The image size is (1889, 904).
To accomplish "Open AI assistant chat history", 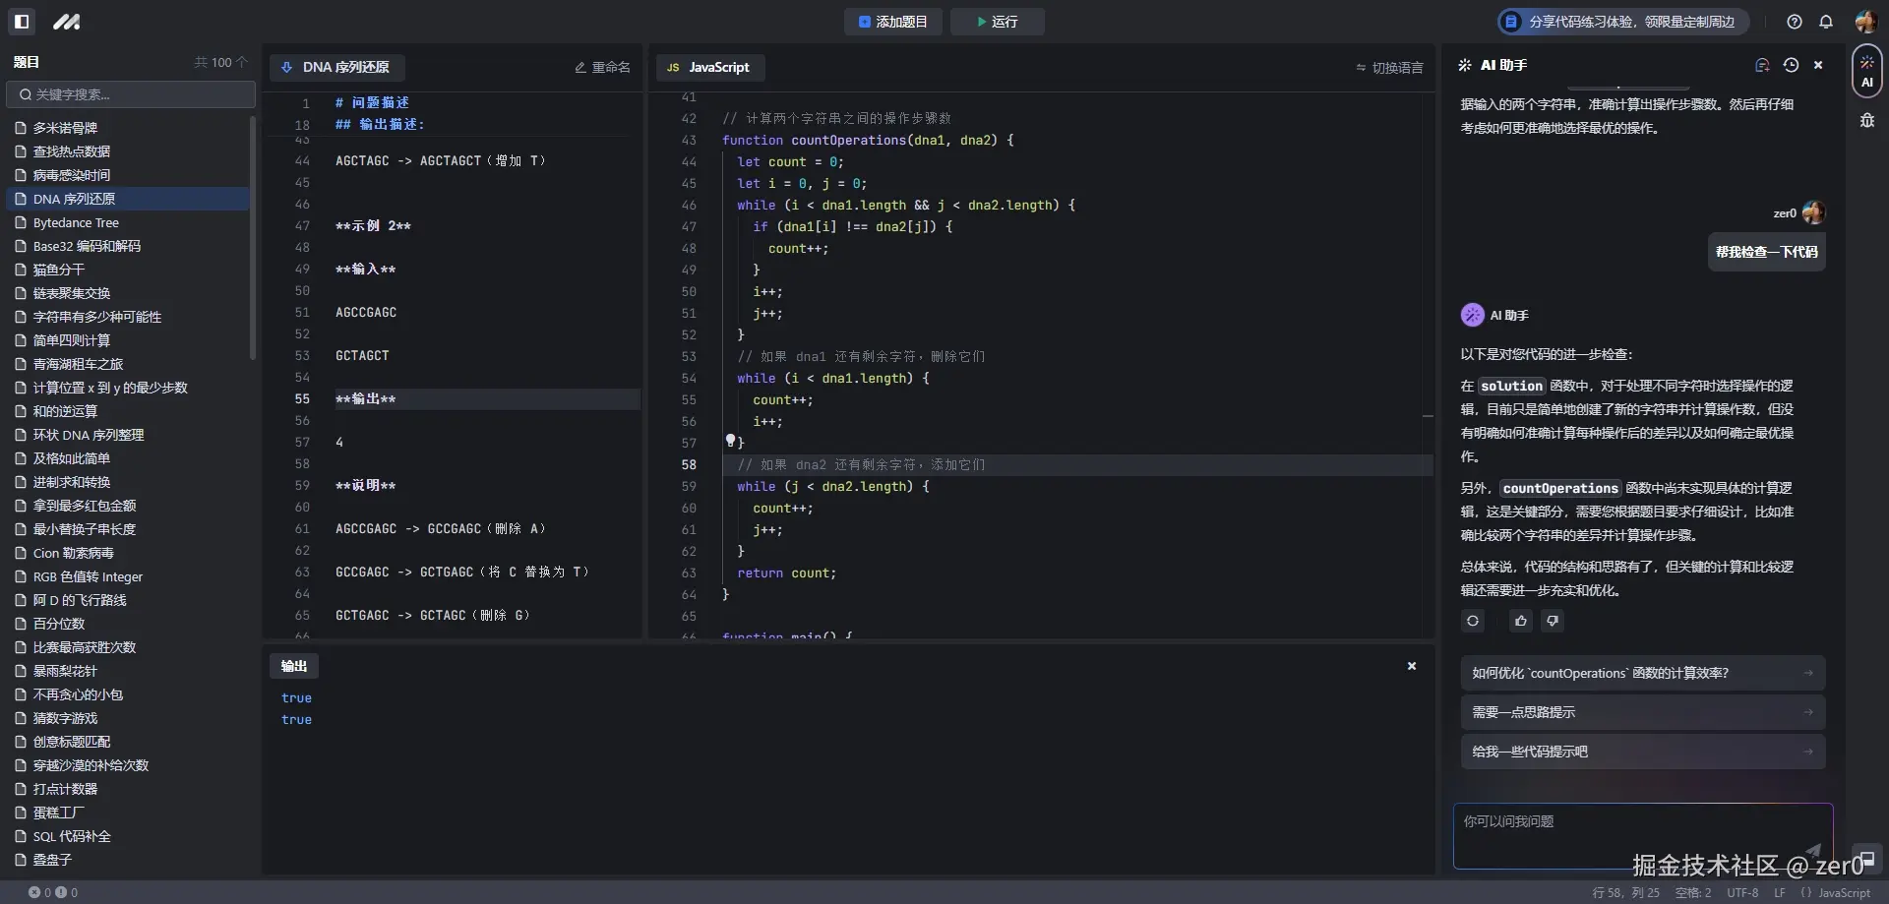I will pyautogui.click(x=1791, y=65).
